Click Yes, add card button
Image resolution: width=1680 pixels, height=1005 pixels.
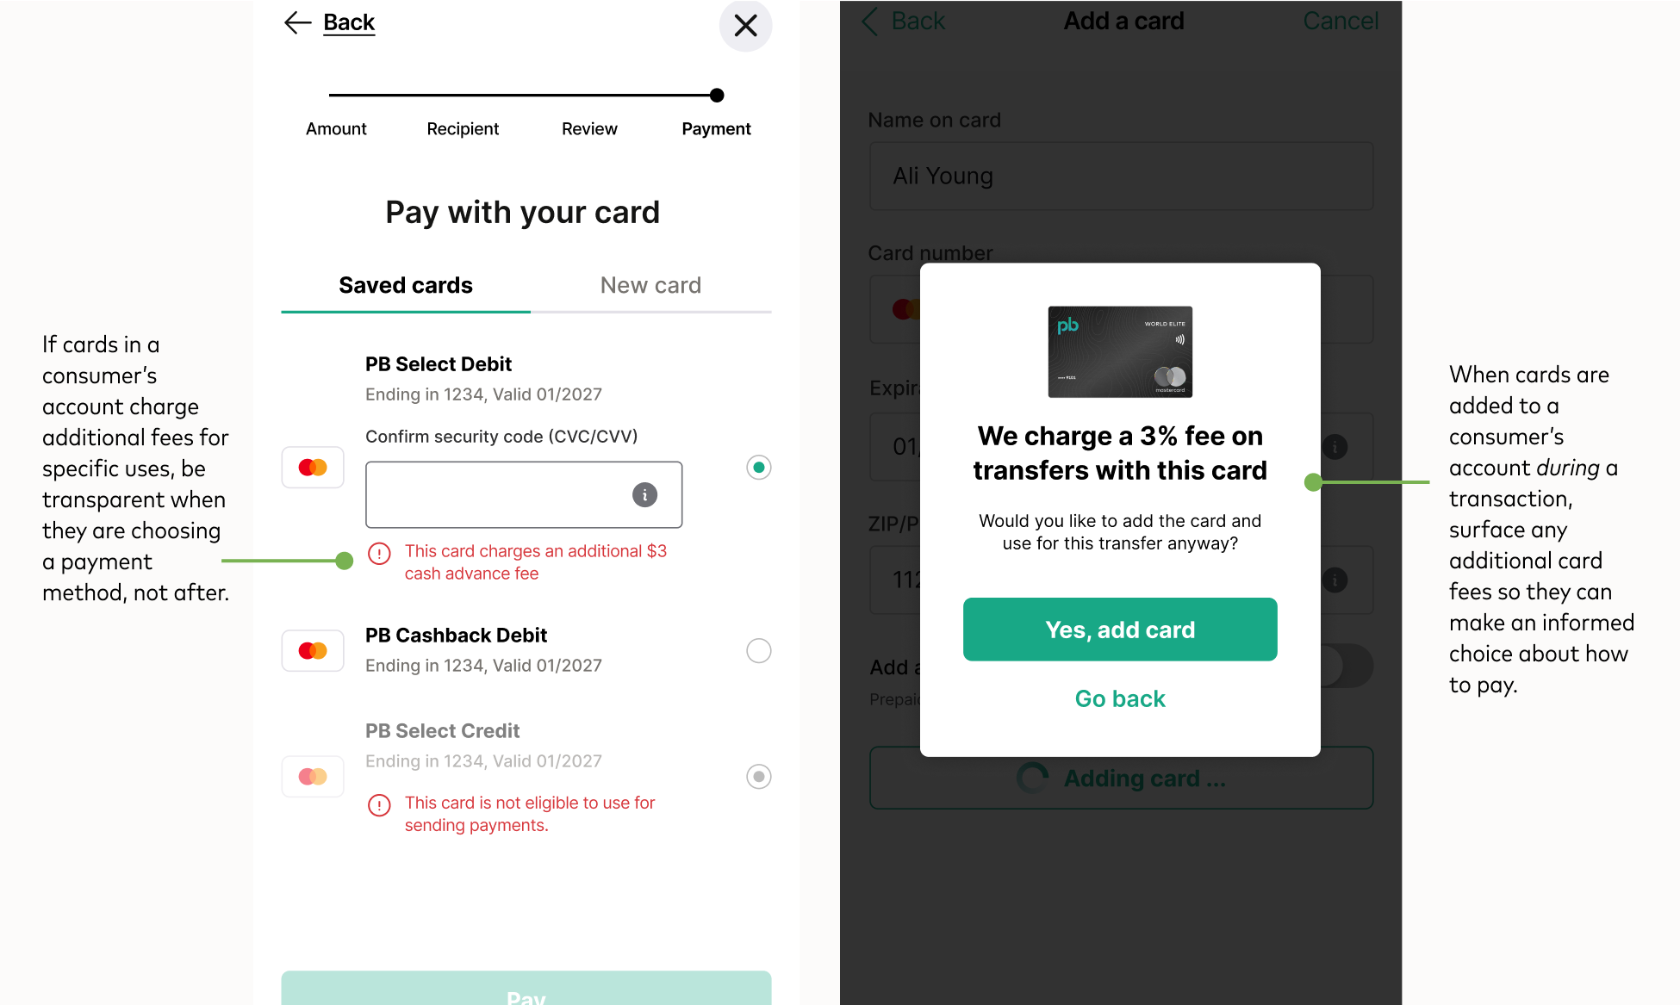[1120, 630]
